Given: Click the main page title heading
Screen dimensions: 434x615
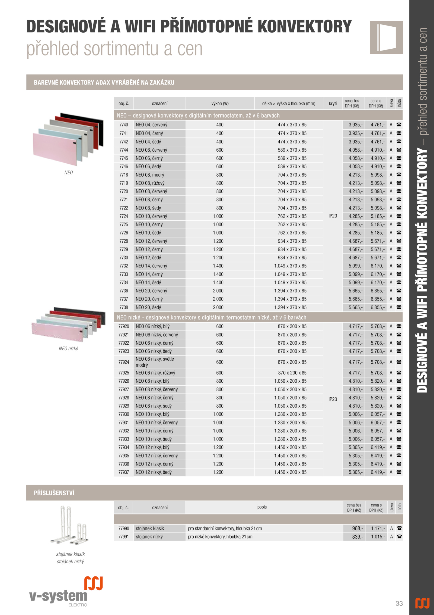Looking at the screenshot, I should (x=189, y=26).
